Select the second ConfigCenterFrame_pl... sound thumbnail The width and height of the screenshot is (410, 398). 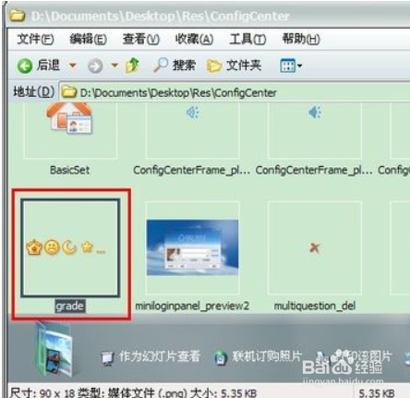point(315,130)
